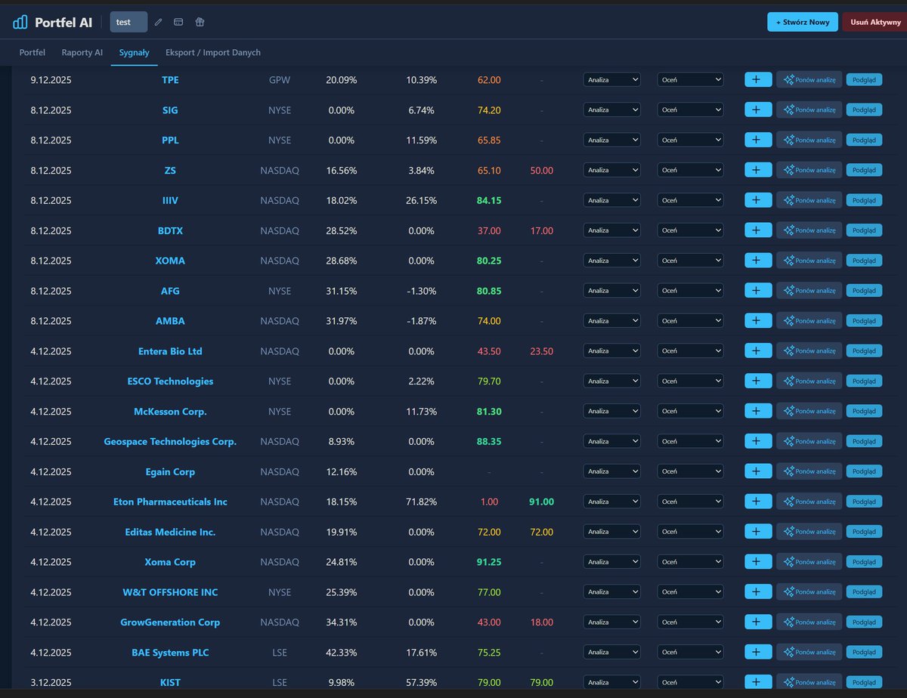Open Analiza dropdown for Egain Corp
Viewport: 907px width, 698px height.
pos(611,471)
